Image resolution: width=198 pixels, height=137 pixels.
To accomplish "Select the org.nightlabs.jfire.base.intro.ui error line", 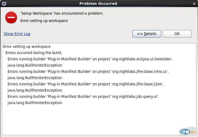I will 88,71.
